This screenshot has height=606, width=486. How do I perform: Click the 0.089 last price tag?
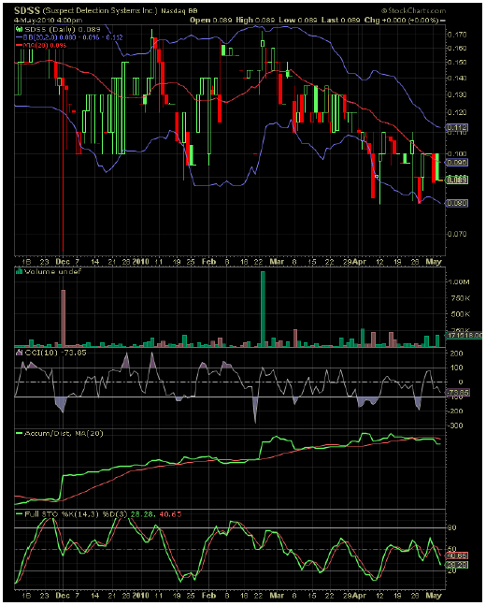[x=457, y=180]
